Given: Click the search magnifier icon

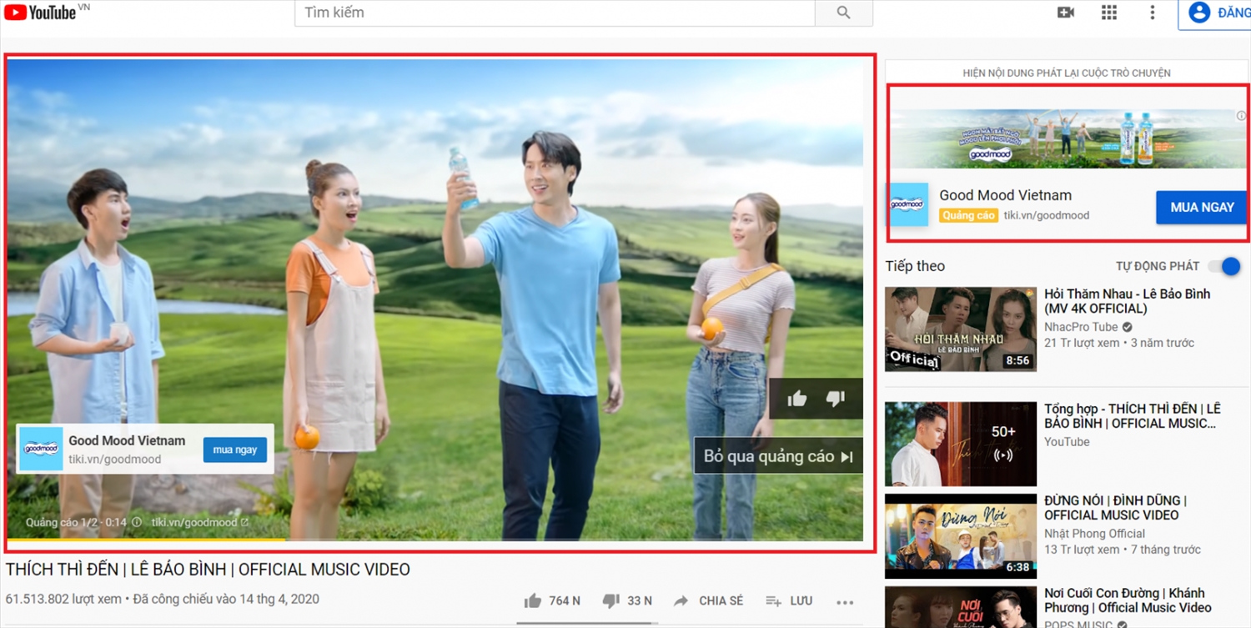Looking at the screenshot, I should (842, 13).
